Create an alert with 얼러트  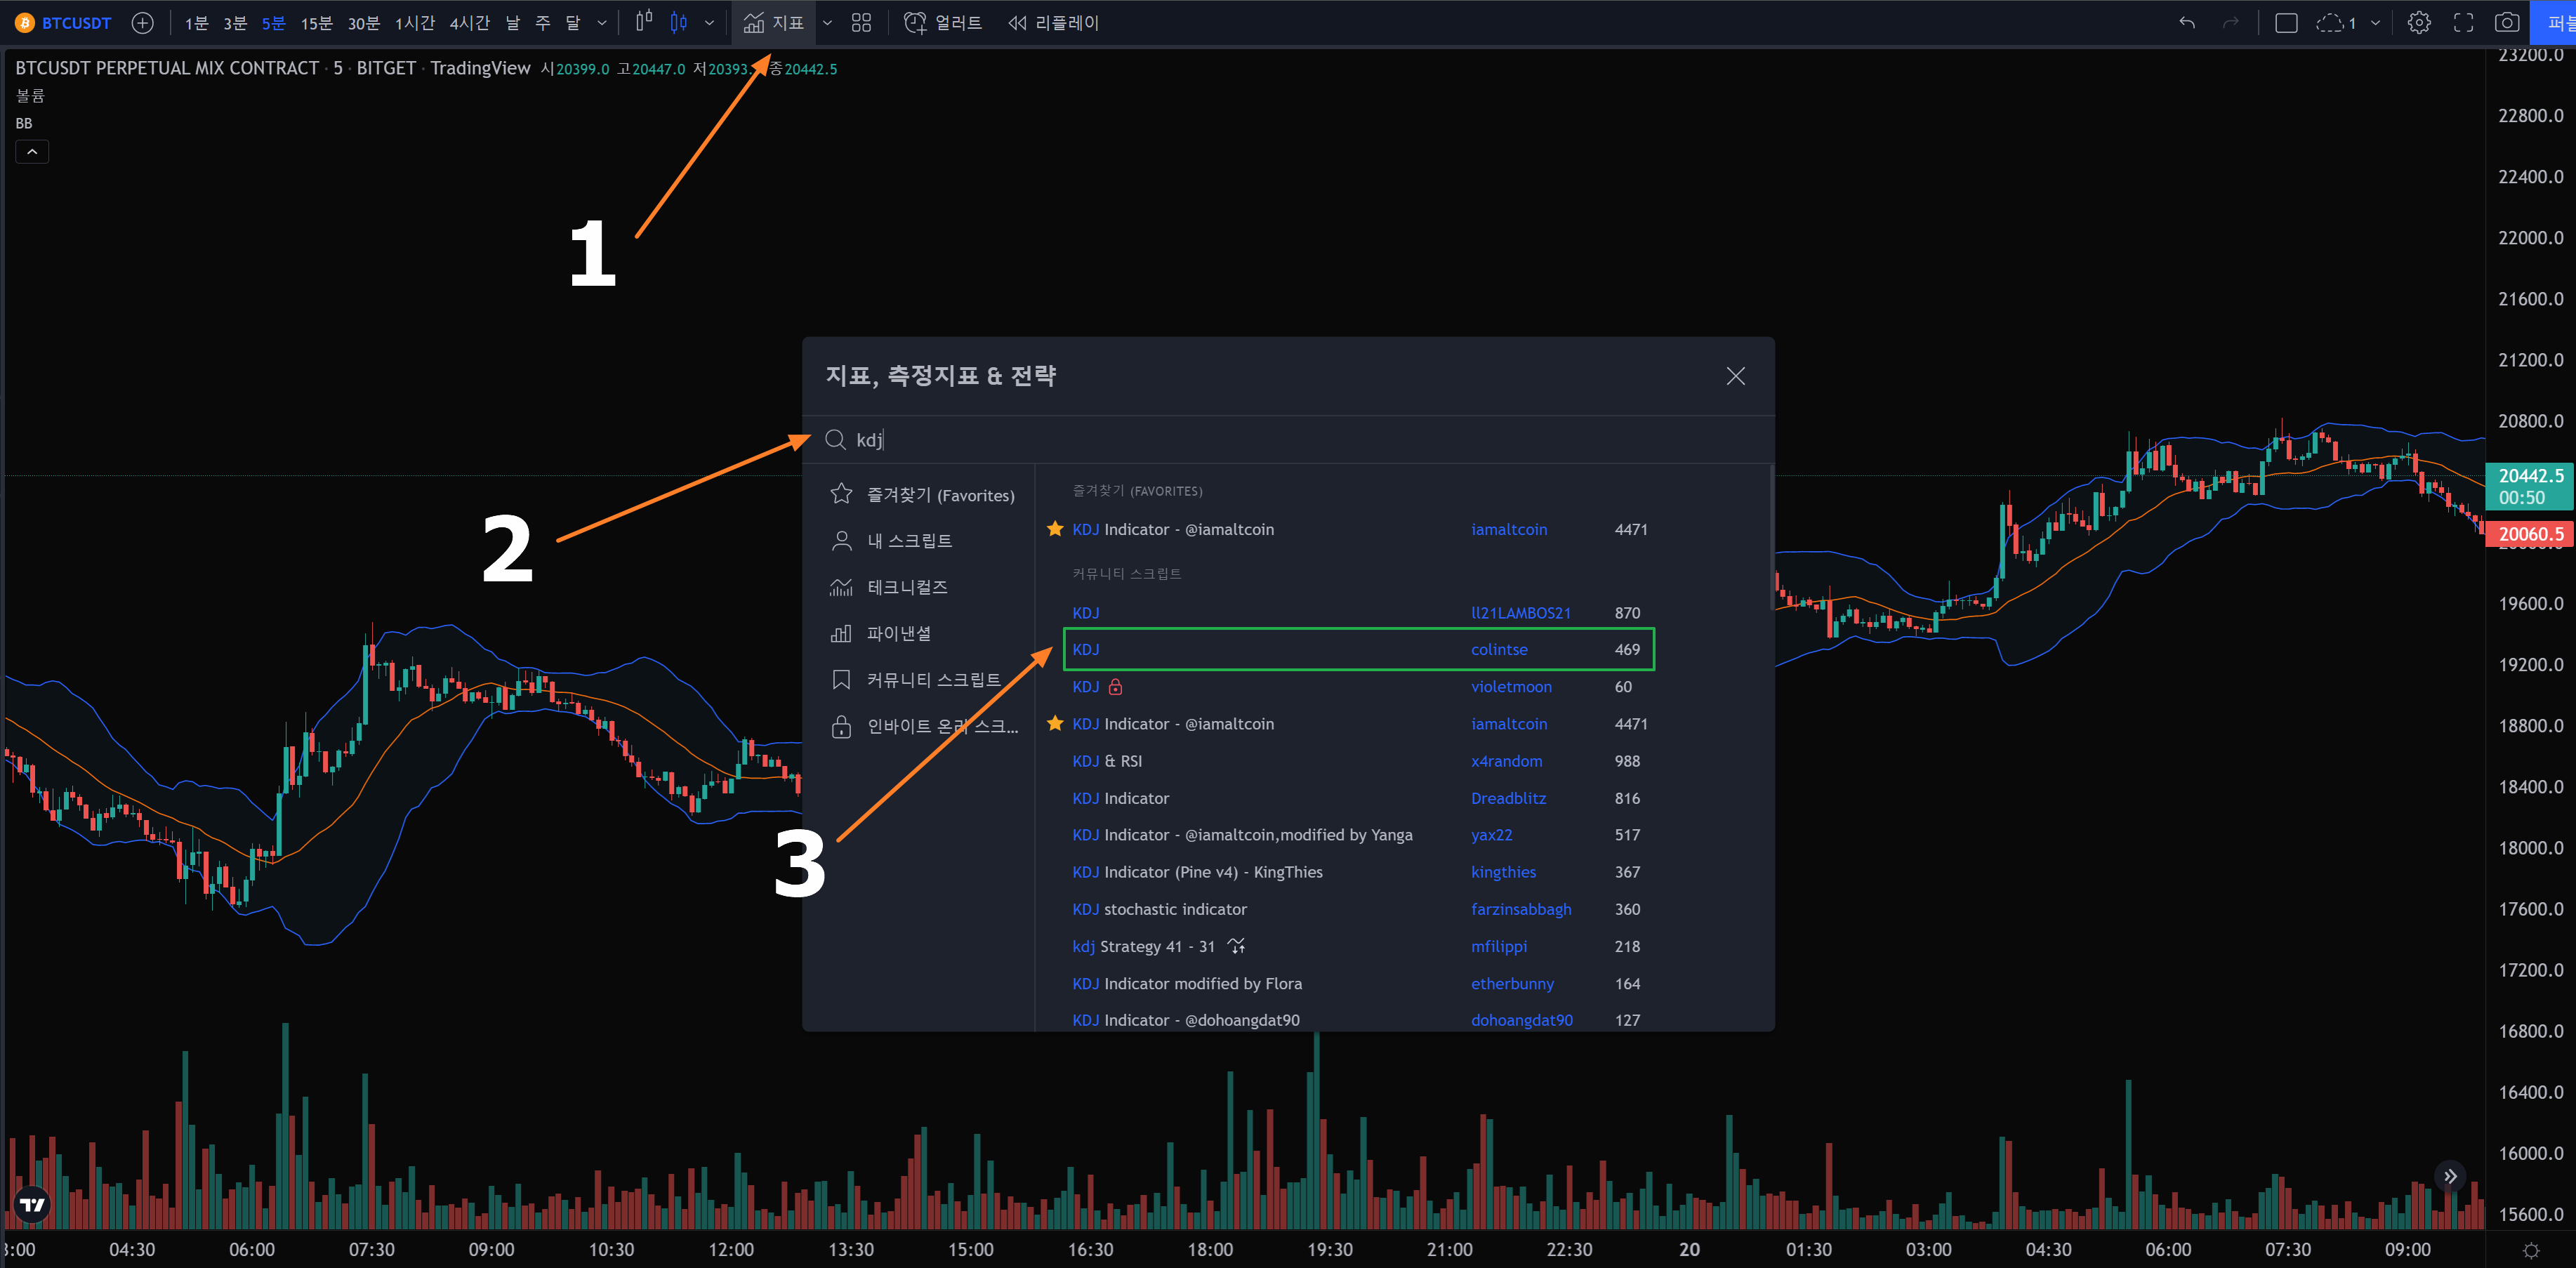943,23
